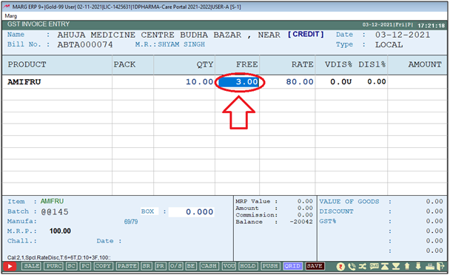The height and width of the screenshot is (275, 450).
Task: Click the highlighted QRID button
Action: point(292,266)
